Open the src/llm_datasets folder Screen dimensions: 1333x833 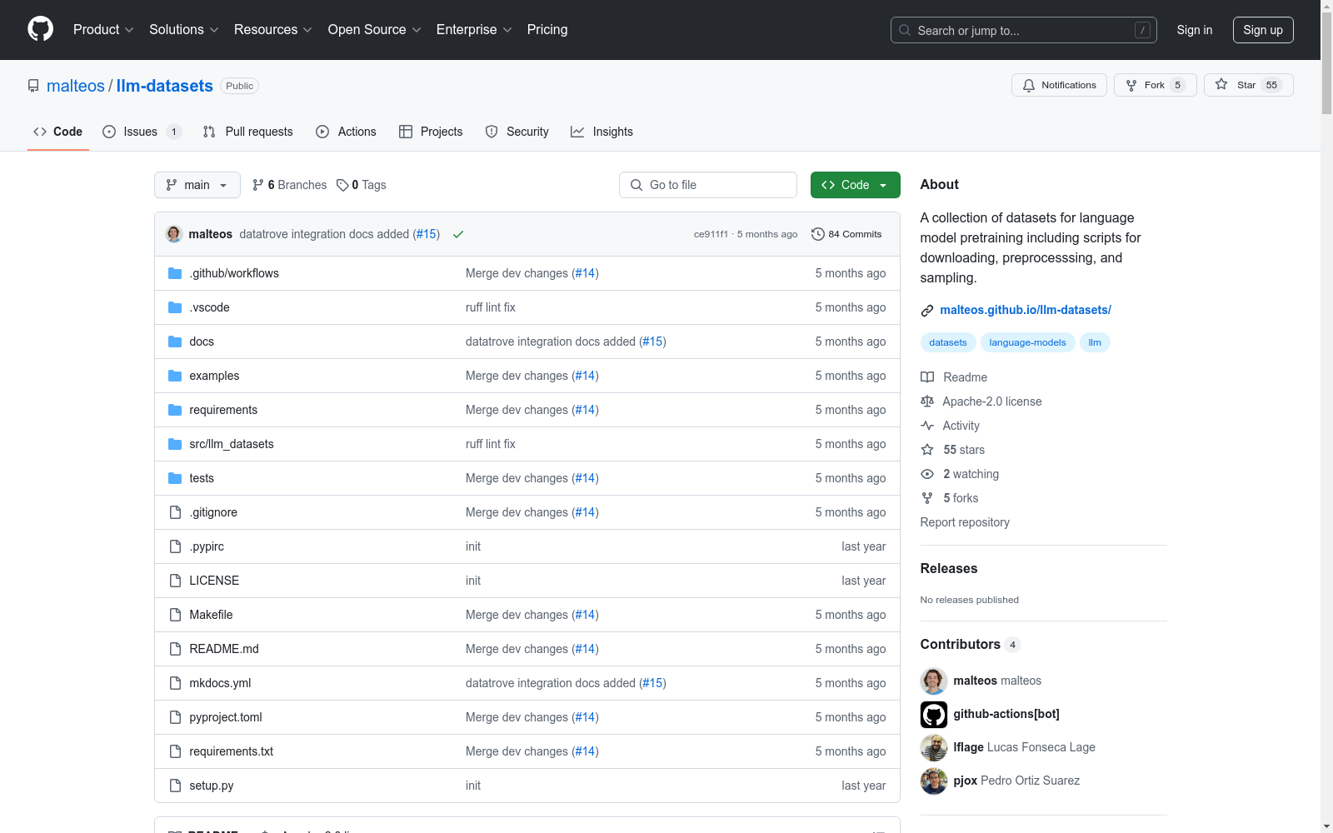click(x=232, y=444)
